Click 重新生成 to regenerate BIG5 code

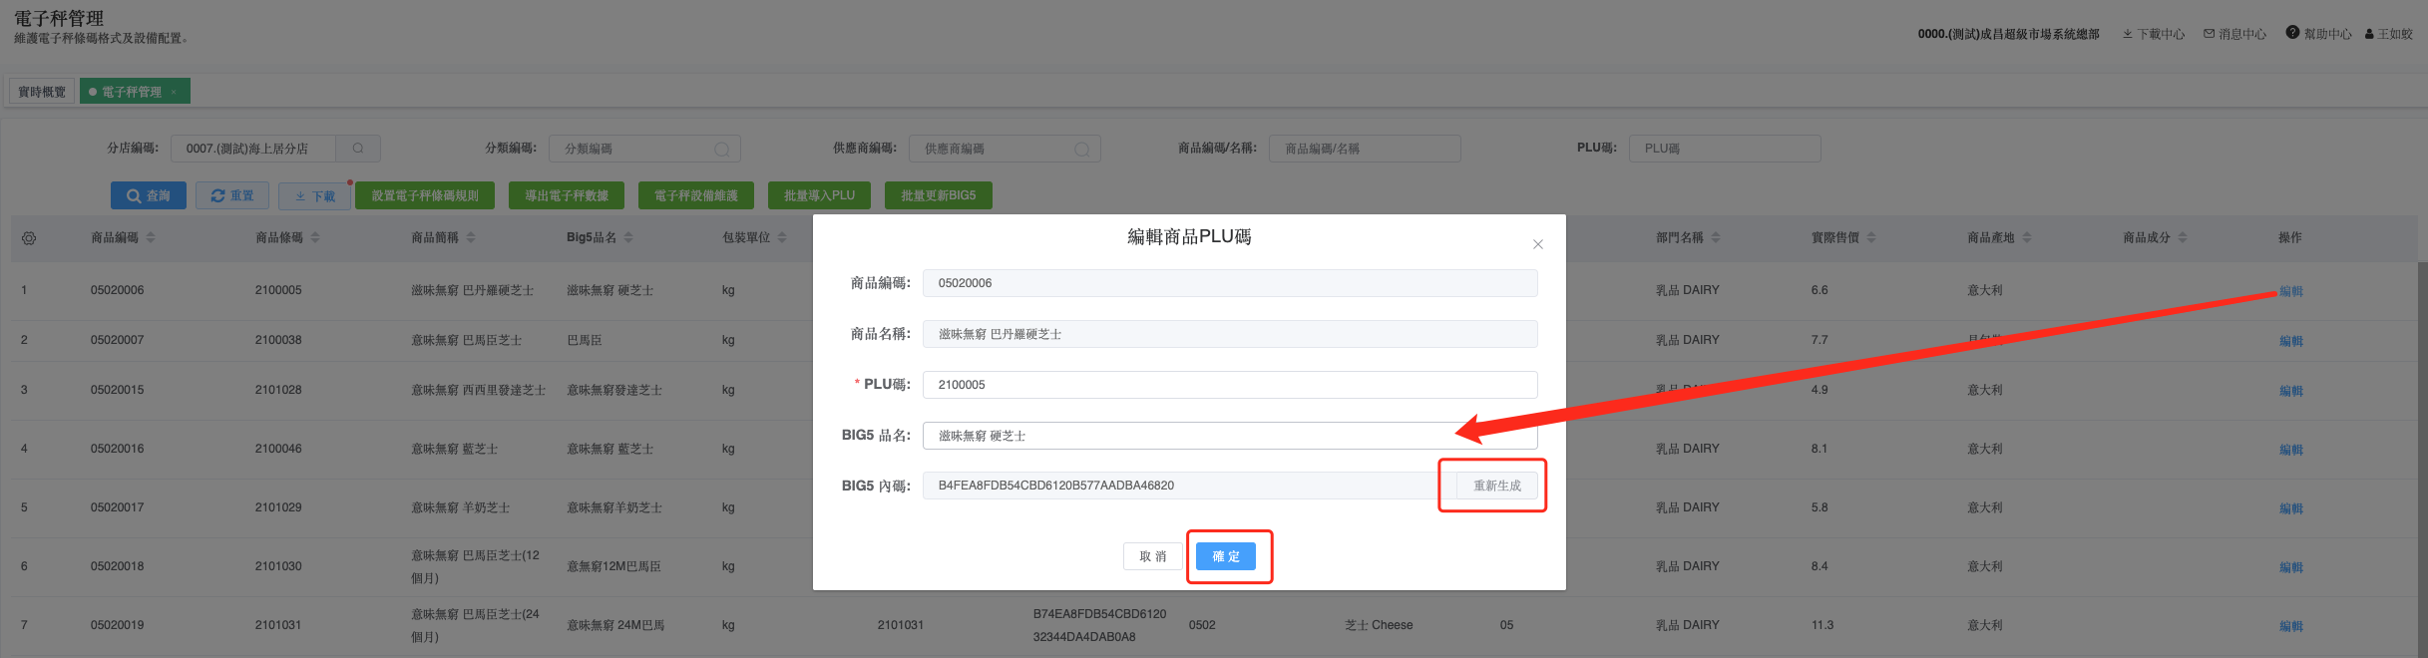1496,486
